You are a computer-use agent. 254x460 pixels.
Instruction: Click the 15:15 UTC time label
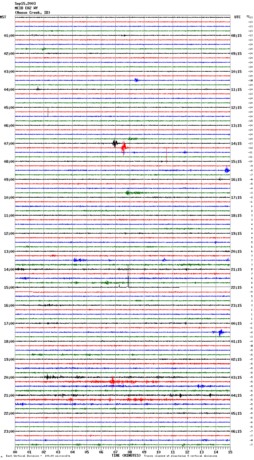click(236, 162)
